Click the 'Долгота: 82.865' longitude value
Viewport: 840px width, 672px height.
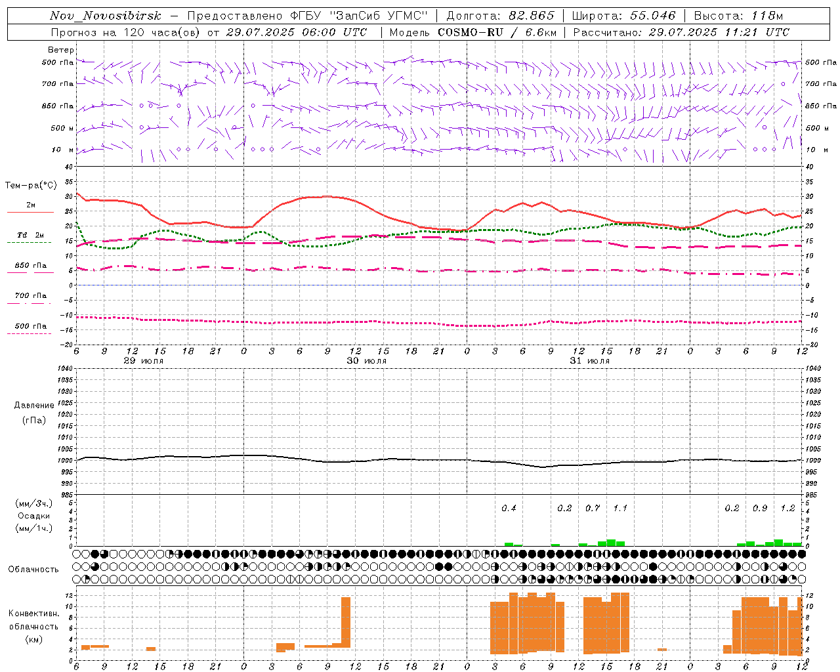[501, 16]
